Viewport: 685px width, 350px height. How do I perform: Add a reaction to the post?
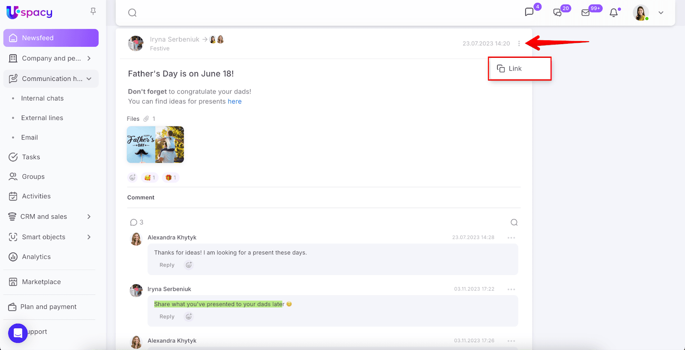coord(133,177)
